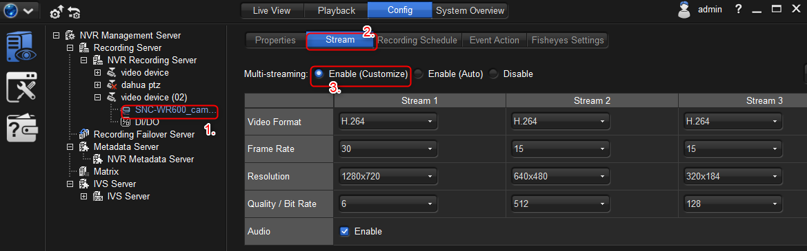The width and height of the screenshot is (807, 251).
Task: Open the tools wrench sidebar icon
Action: (21, 87)
